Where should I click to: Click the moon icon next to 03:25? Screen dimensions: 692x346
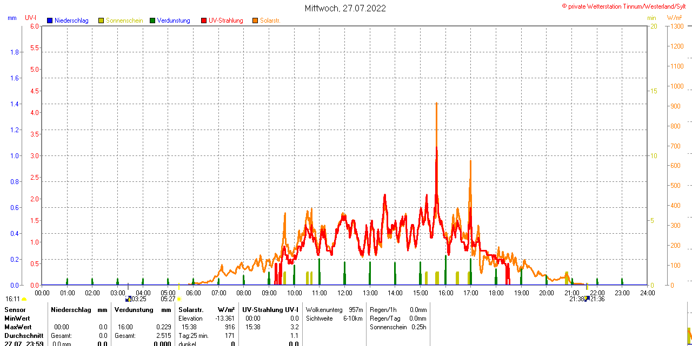pos(128,299)
